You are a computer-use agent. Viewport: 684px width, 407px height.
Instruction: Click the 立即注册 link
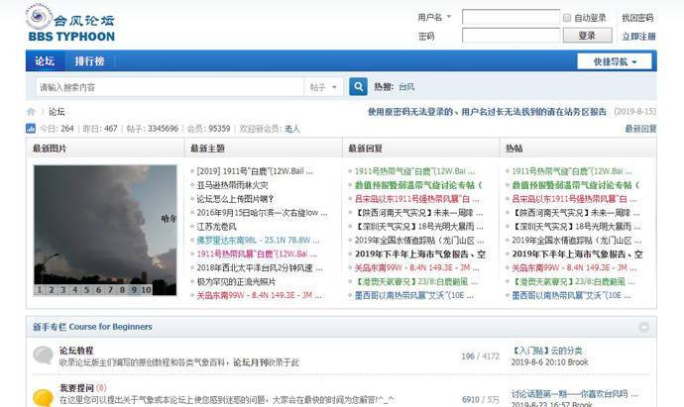[x=638, y=37]
